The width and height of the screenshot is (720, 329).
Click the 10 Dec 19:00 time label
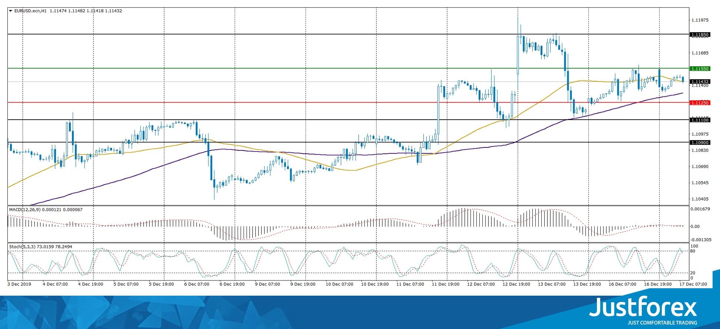coord(375,285)
